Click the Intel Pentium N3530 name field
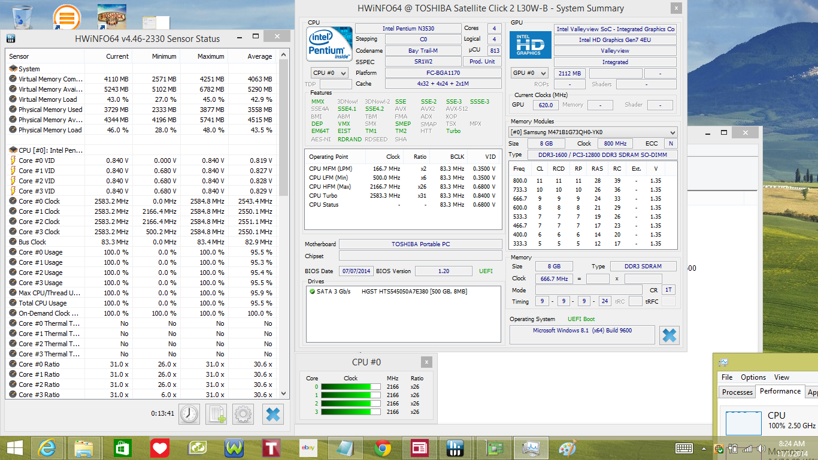This screenshot has width=818, height=460. pyautogui.click(x=408, y=29)
